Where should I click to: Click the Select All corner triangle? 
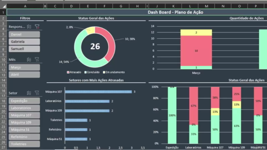(4, 6)
